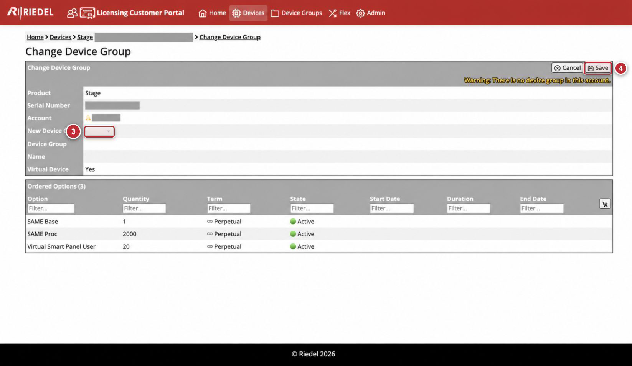Cancel the device group change
Screen dimensions: 632x366
(567, 68)
